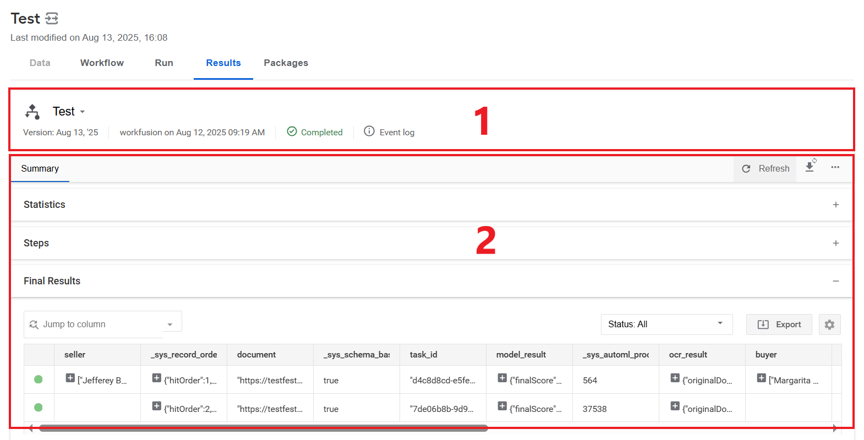
Task: Expand model_result finalScore in the hitOrder 1 row
Action: pos(502,378)
